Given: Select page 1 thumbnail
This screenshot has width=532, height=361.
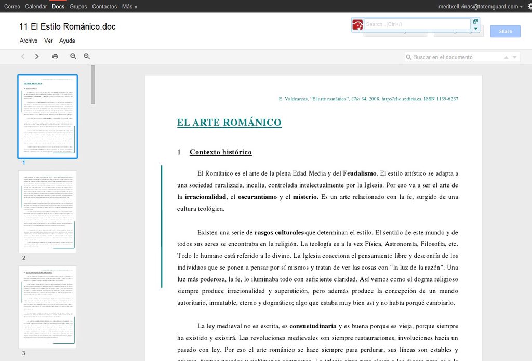Looking at the screenshot, I should (47, 117).
